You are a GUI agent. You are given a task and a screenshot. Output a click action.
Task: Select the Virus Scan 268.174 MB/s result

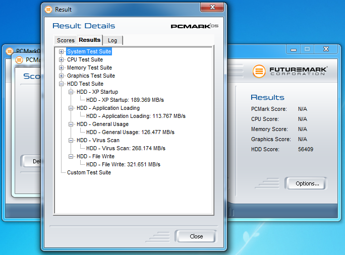click(126, 148)
